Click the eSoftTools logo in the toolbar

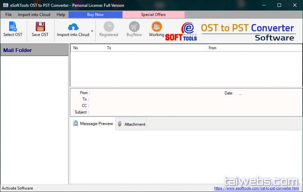[181, 31]
